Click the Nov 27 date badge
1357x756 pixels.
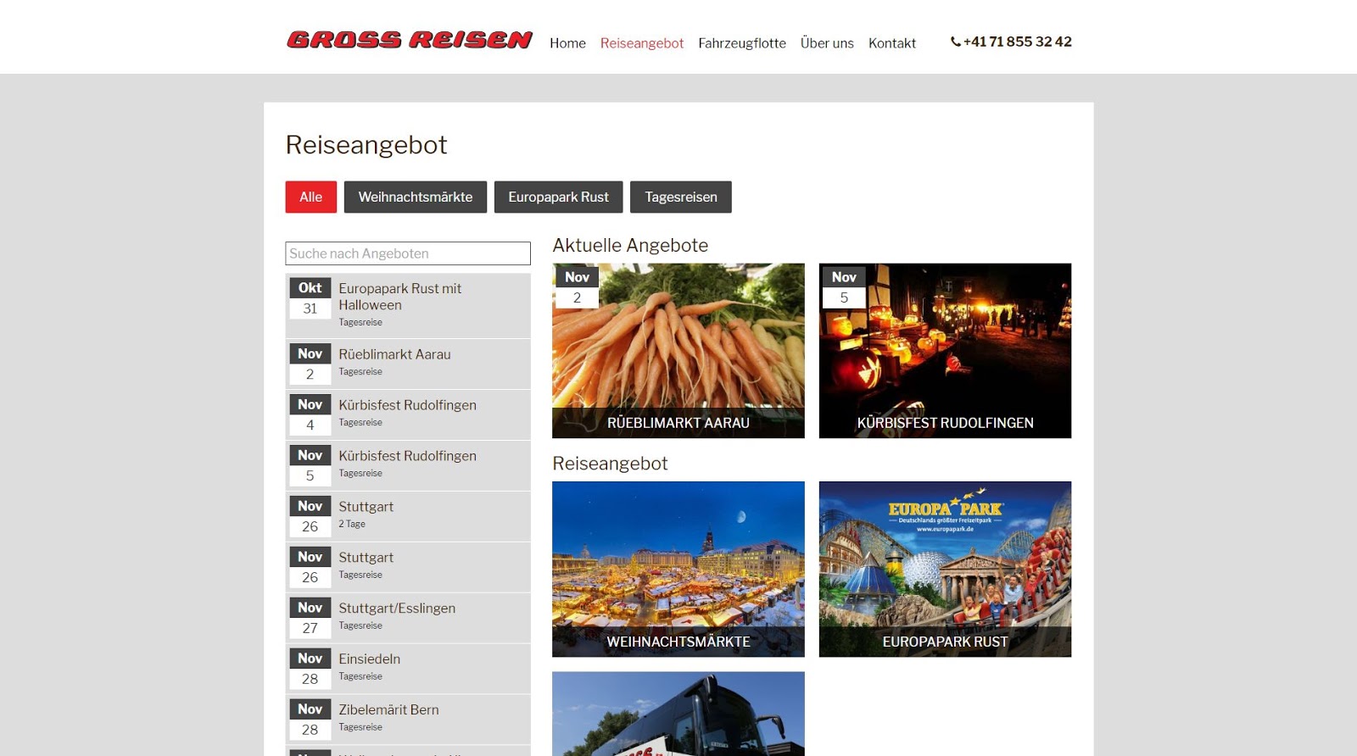click(310, 618)
